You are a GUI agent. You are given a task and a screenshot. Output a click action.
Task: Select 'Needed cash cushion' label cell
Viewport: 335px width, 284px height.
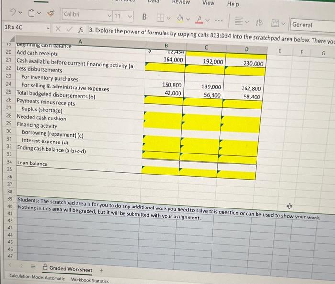pos(42,118)
